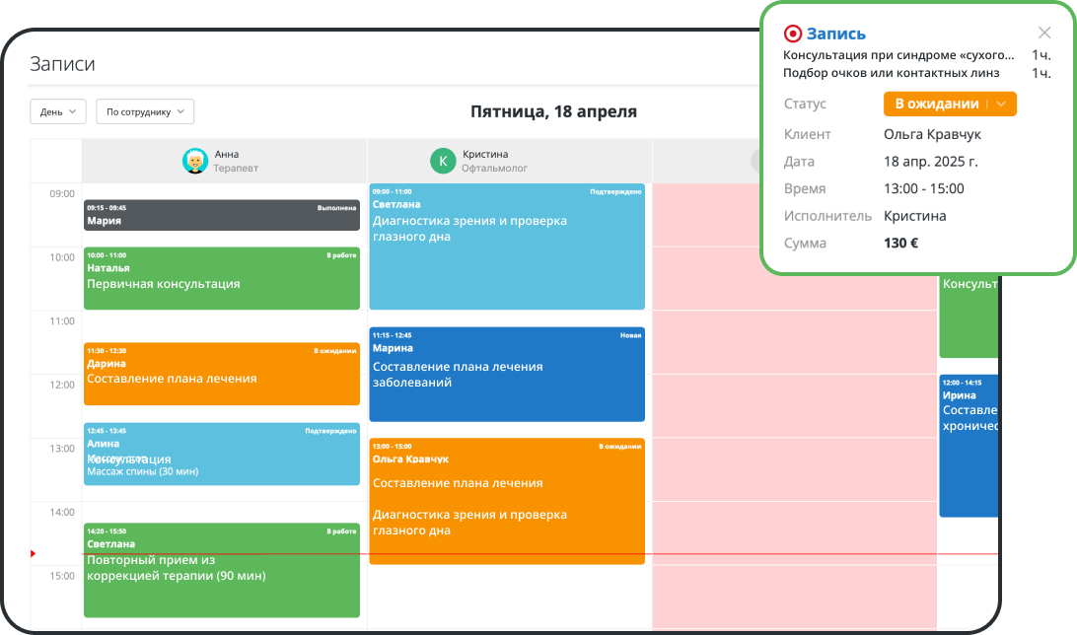Viewport: 1077px width, 635px height.
Task: Click Кристина's green «К» avatar icon
Action: [443, 160]
